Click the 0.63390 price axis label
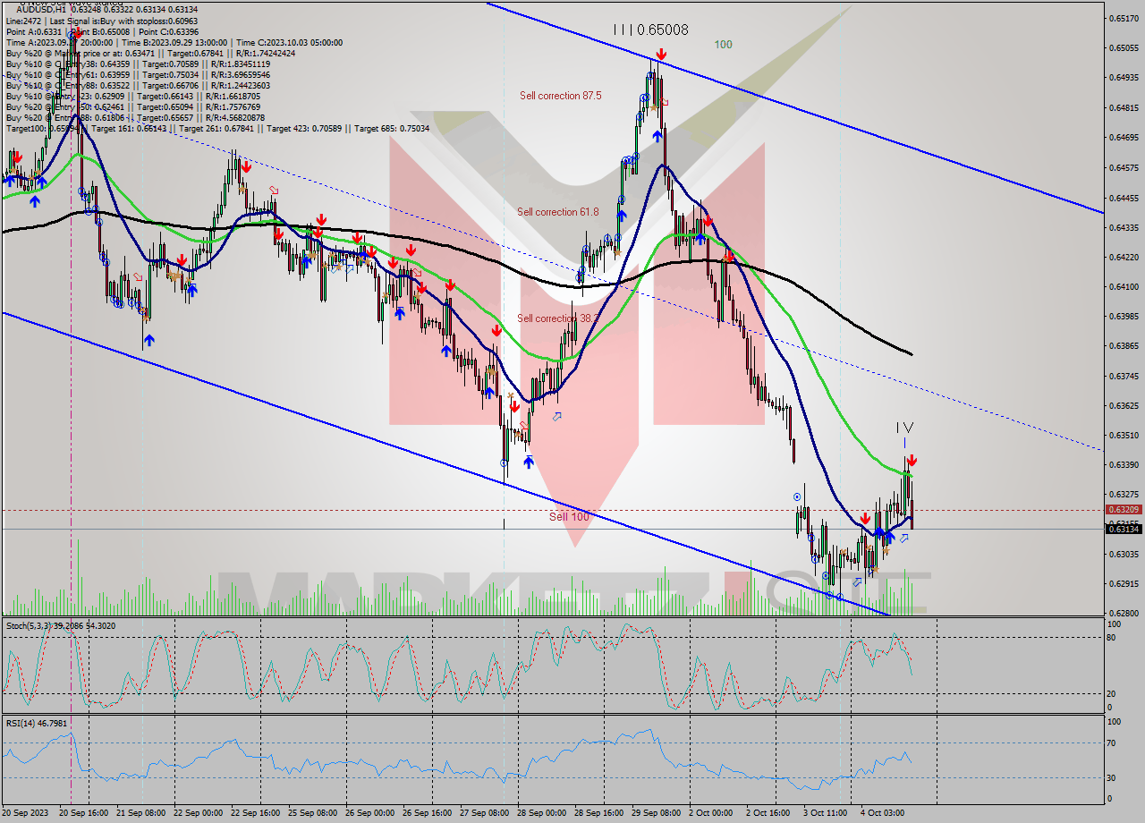This screenshot has width=1145, height=823. (x=1124, y=464)
